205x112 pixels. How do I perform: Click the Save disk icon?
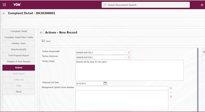[x=43, y=41]
